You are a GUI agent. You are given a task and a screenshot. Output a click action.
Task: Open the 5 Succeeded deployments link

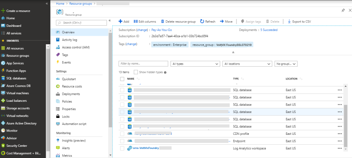point(269,30)
